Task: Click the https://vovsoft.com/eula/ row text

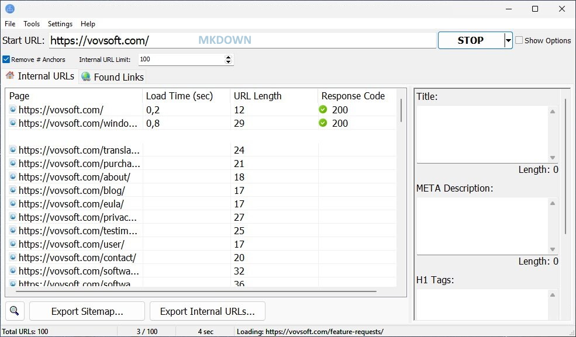Action: point(71,204)
